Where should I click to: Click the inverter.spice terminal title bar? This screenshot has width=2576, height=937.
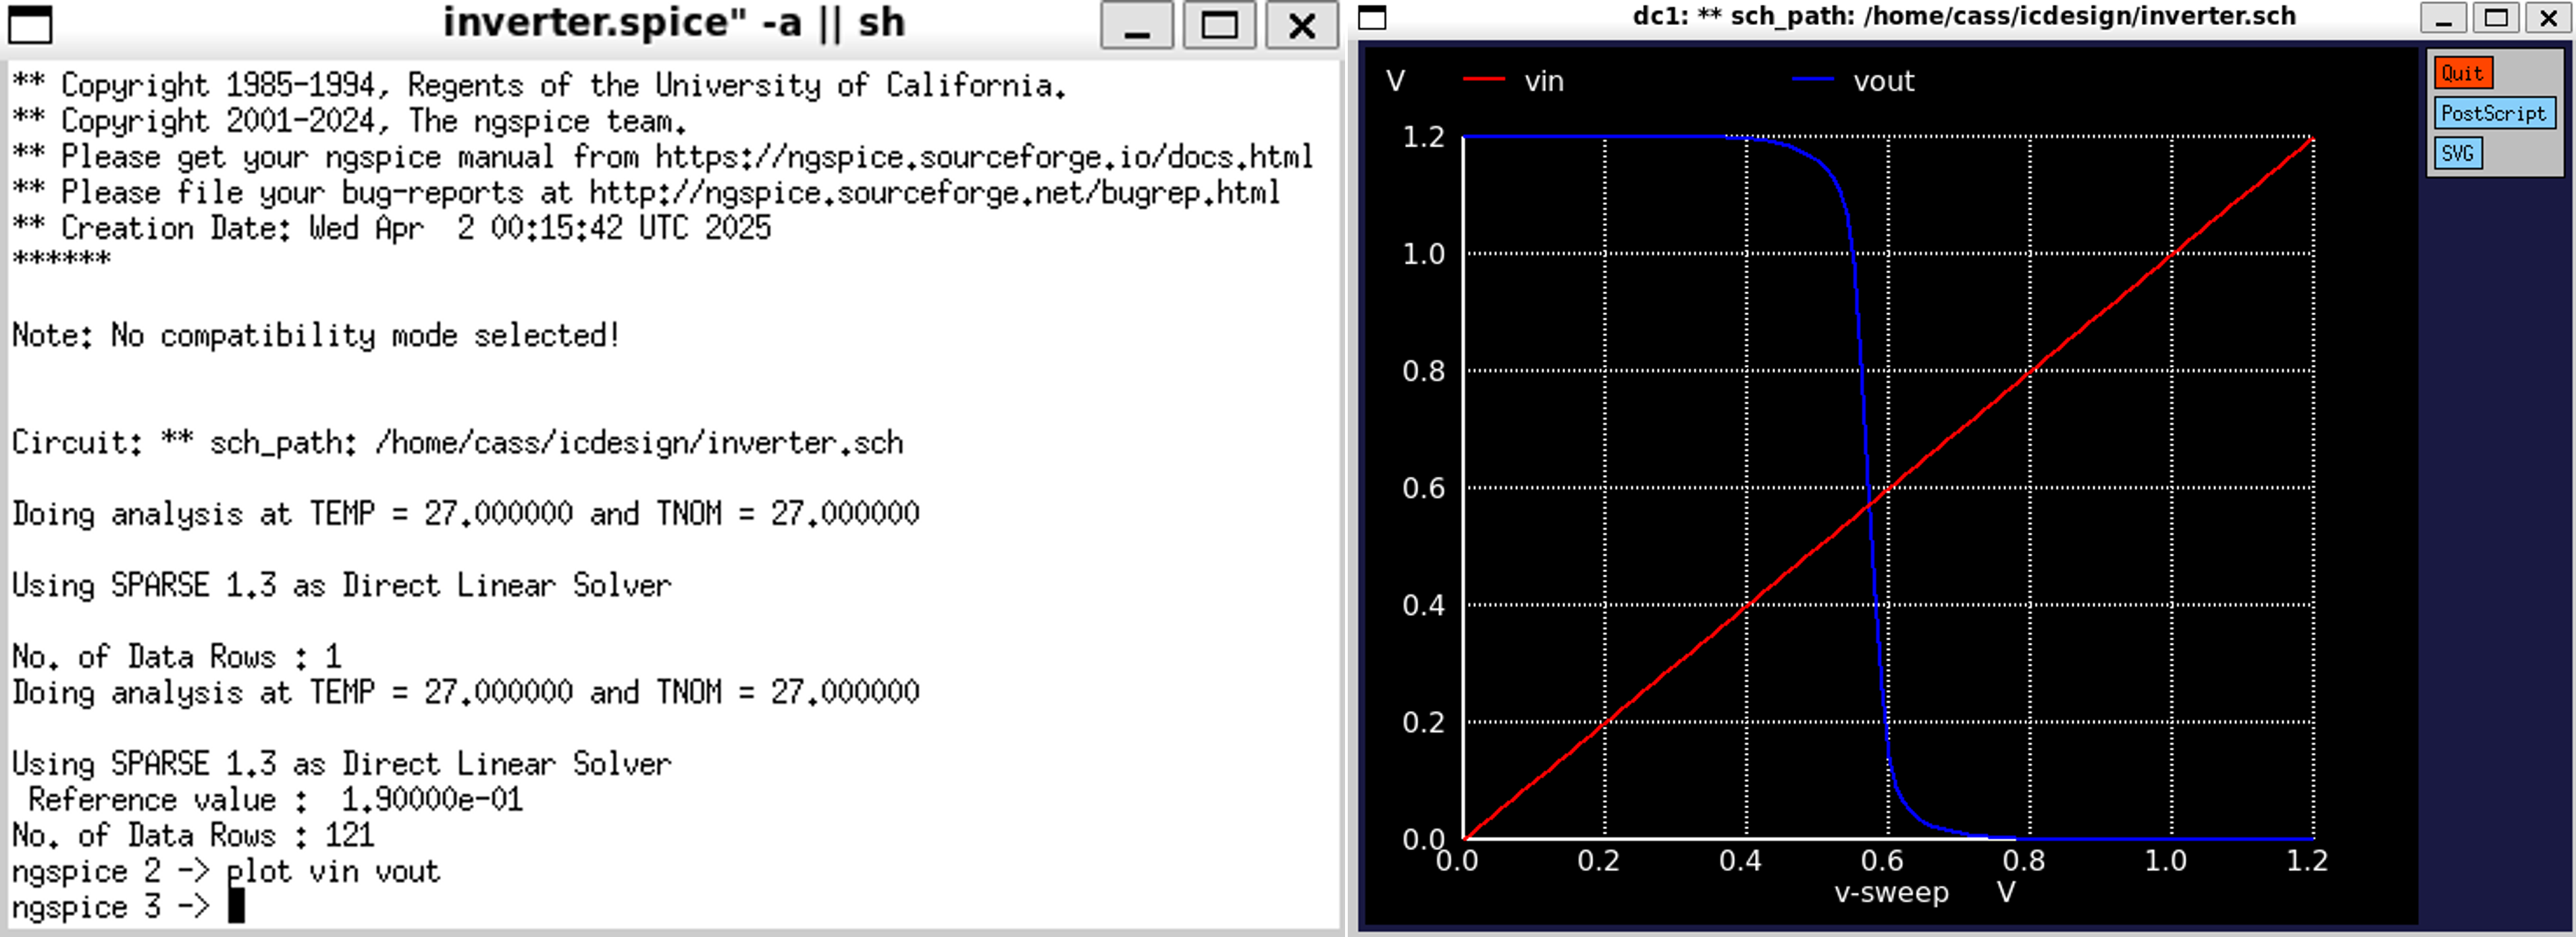[673, 23]
